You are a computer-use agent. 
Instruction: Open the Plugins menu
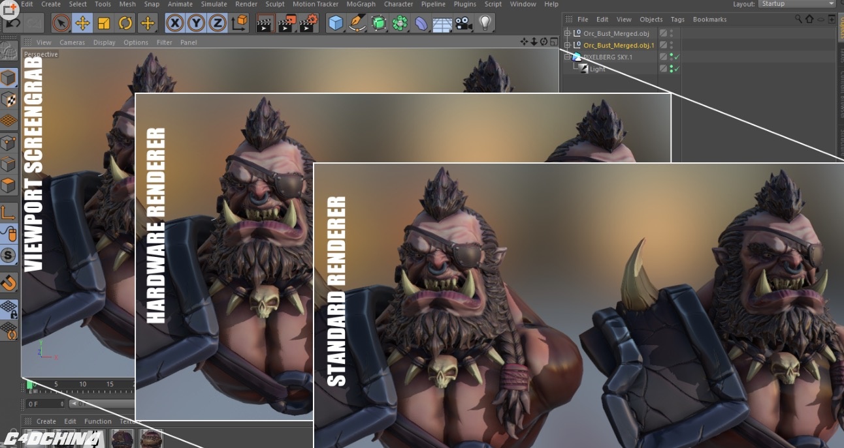pyautogui.click(x=465, y=4)
